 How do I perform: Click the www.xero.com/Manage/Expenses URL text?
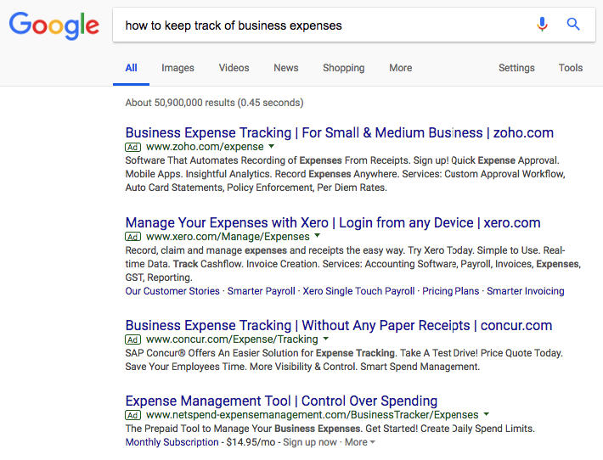228,237
